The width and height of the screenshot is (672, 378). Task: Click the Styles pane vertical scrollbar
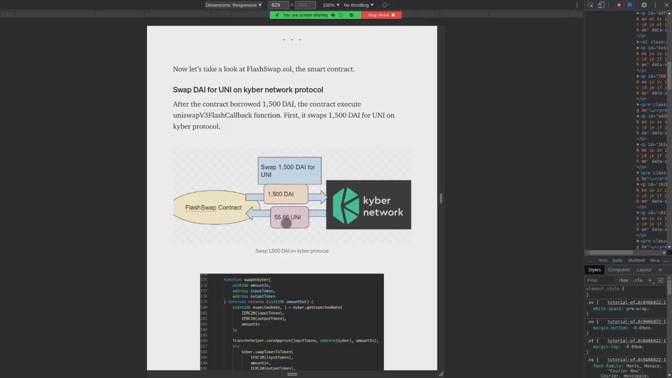coord(669,286)
